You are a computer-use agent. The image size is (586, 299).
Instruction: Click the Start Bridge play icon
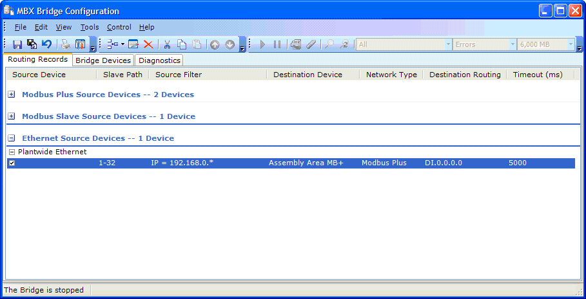262,44
